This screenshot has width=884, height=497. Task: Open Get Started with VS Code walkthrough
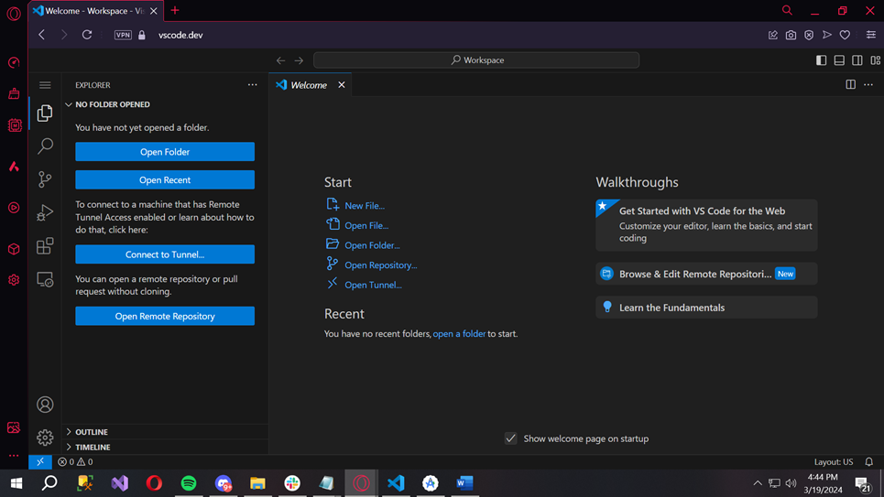click(x=706, y=225)
